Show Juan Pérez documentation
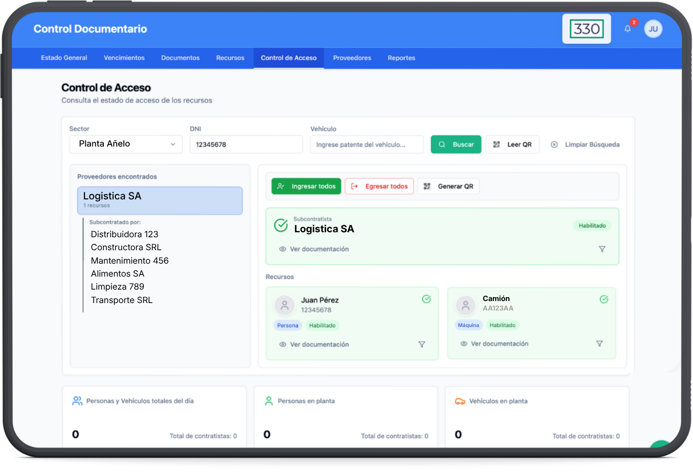The image size is (693, 472). click(314, 344)
